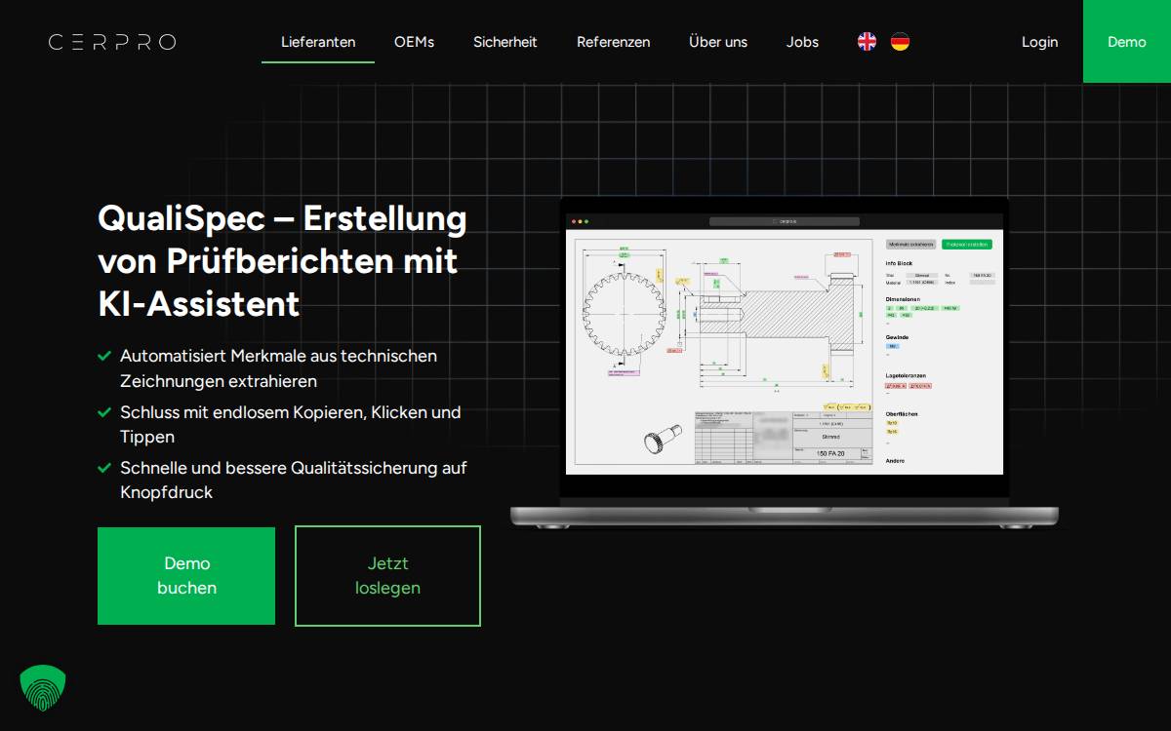Click the grey button in laptop screenshot
The width and height of the screenshot is (1171, 731).
click(911, 244)
